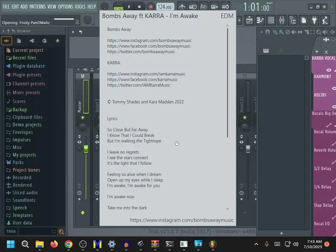Viewport: 336px width, 252px height.
Task: Select the playlist pencil draw tool
Action: (x=275, y=32)
